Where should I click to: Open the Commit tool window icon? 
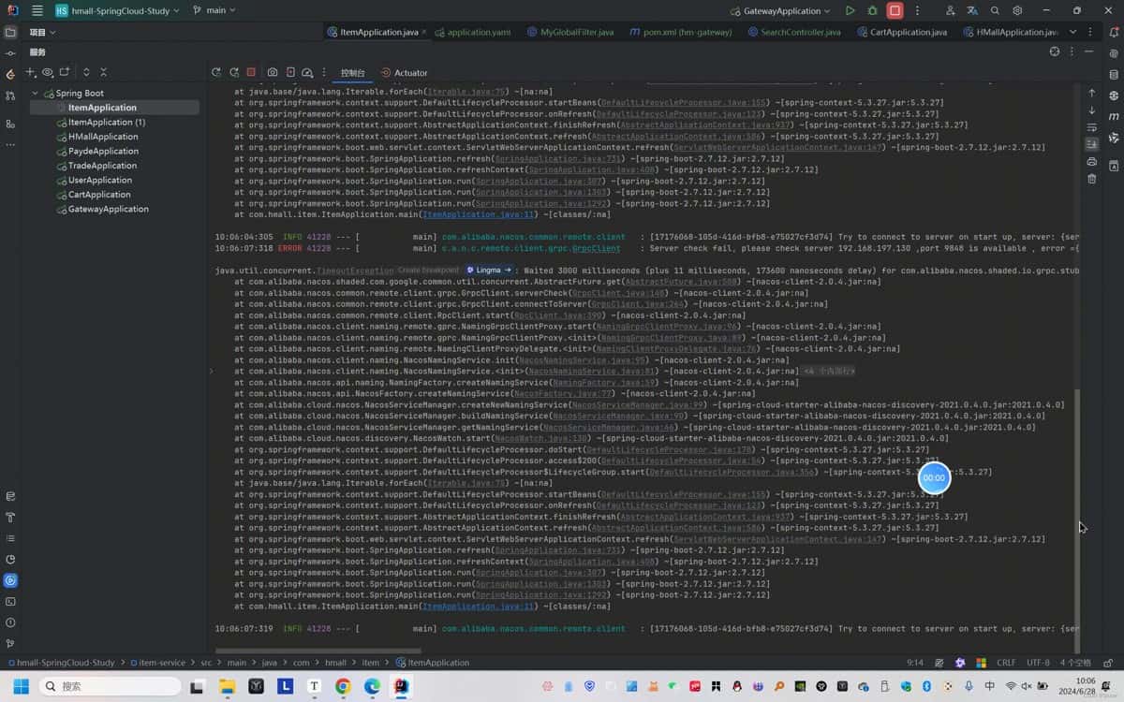click(x=10, y=53)
